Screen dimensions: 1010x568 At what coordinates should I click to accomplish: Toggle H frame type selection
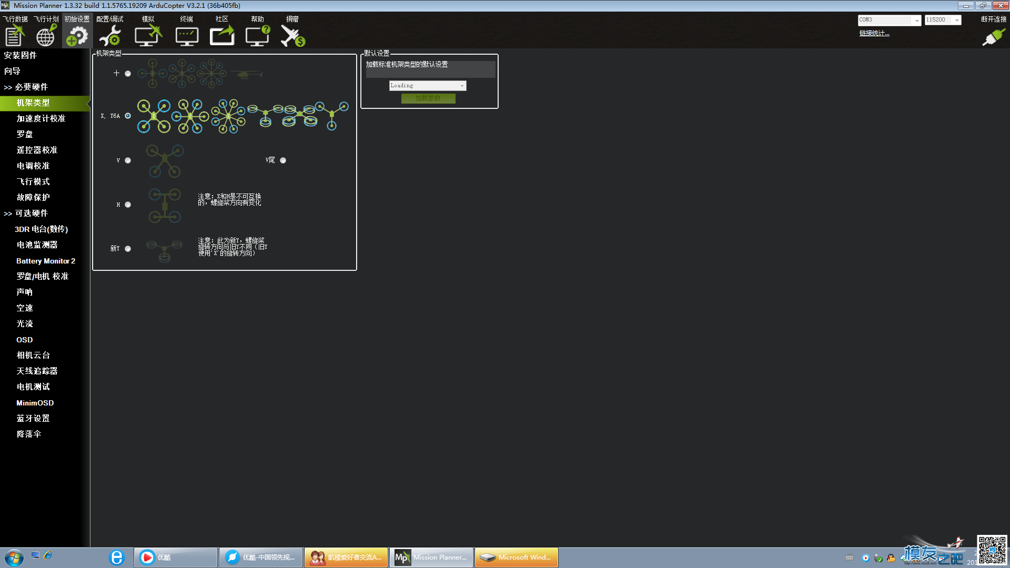click(x=128, y=204)
